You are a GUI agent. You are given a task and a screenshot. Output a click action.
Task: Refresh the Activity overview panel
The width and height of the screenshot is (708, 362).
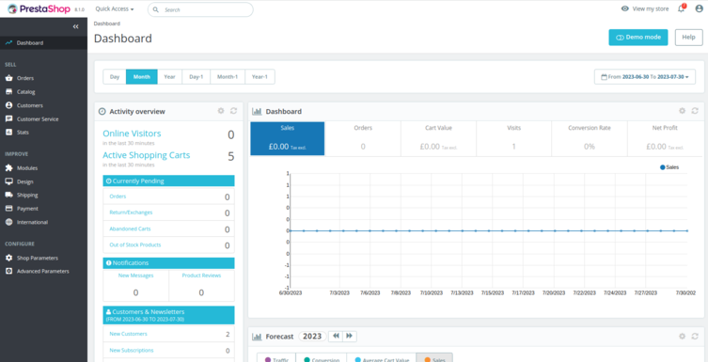click(x=233, y=111)
